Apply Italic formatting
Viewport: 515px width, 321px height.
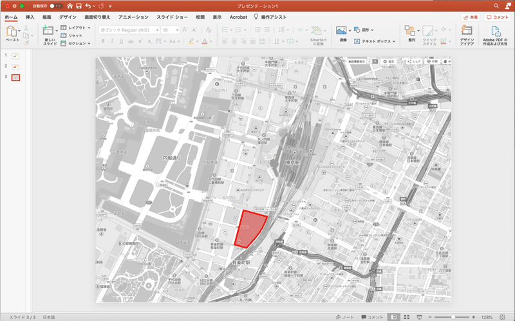[112, 41]
